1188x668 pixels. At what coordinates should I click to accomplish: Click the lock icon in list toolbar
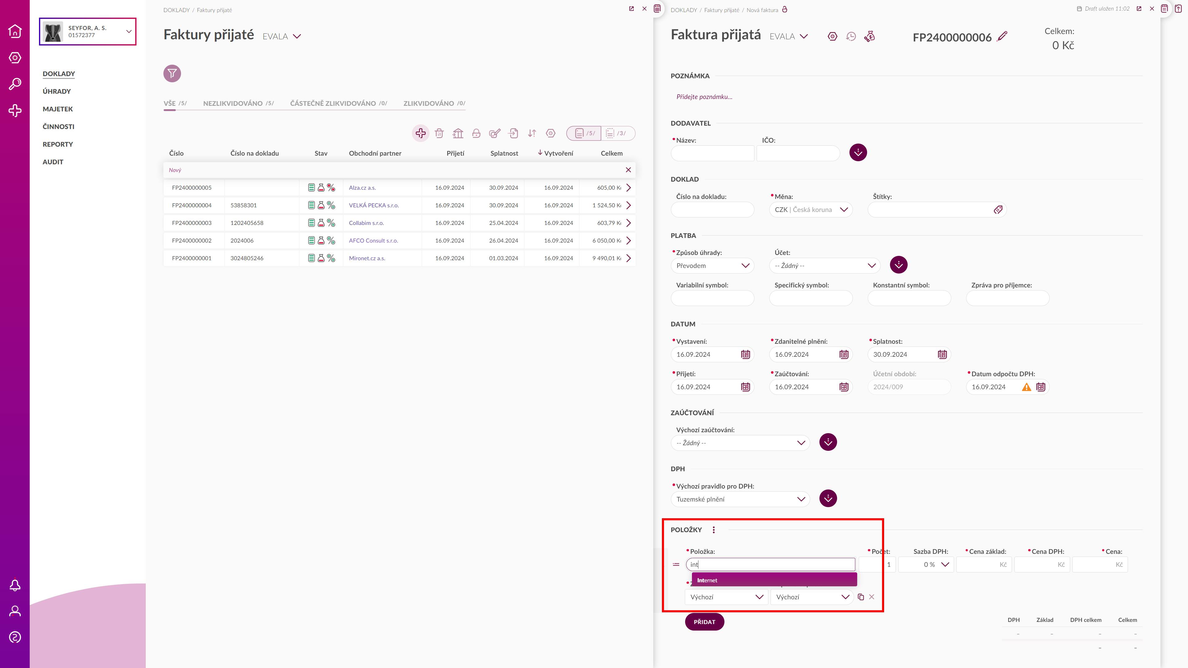[x=476, y=133]
